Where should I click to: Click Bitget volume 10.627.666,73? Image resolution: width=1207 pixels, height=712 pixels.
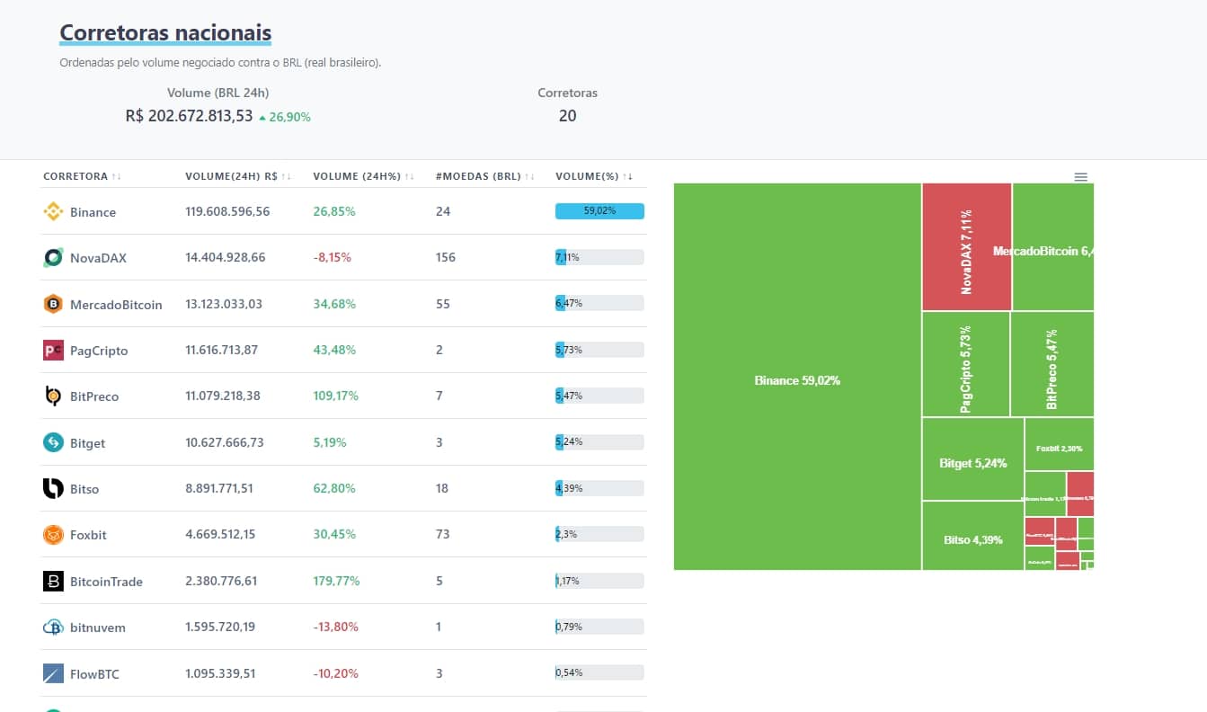(224, 442)
